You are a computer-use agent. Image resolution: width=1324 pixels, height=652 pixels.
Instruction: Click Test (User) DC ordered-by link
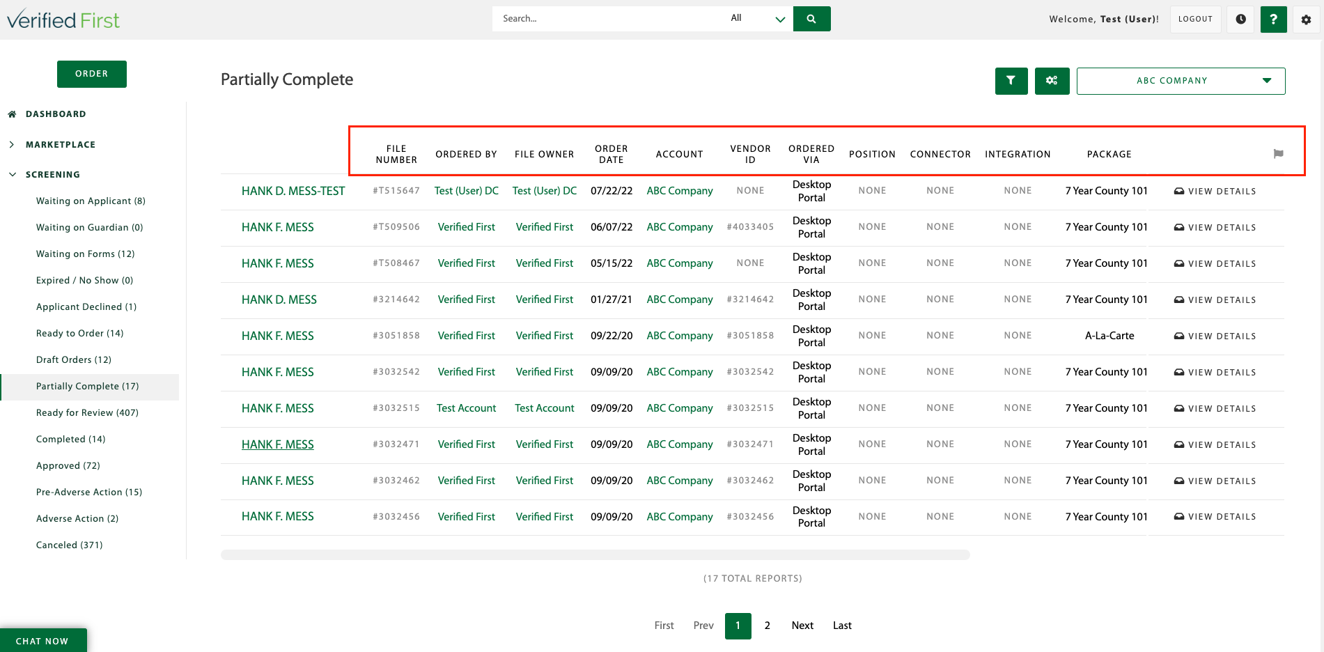coord(467,191)
